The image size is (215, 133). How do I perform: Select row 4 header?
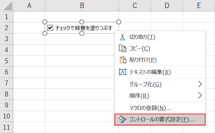coord(6,50)
